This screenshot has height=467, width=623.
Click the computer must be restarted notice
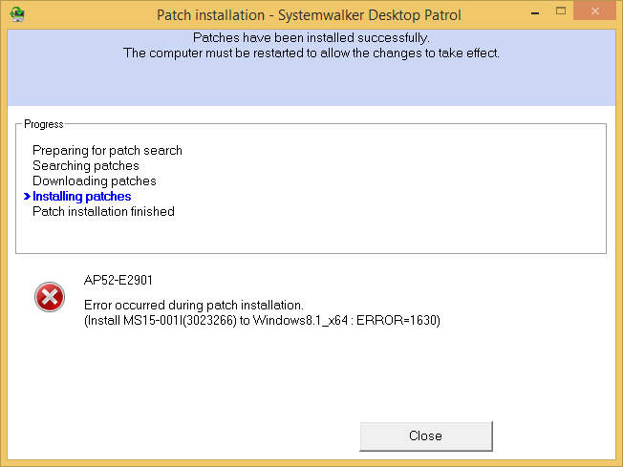(311, 53)
